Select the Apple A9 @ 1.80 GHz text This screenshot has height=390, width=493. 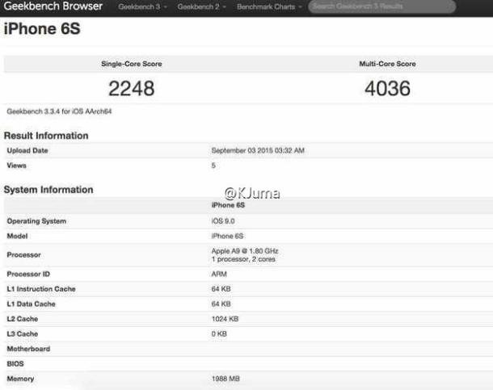(x=245, y=251)
